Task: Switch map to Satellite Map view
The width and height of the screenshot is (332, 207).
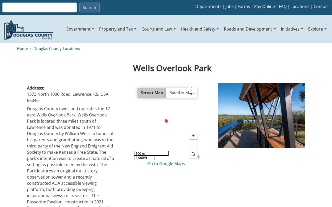Action: pyautogui.click(x=181, y=93)
